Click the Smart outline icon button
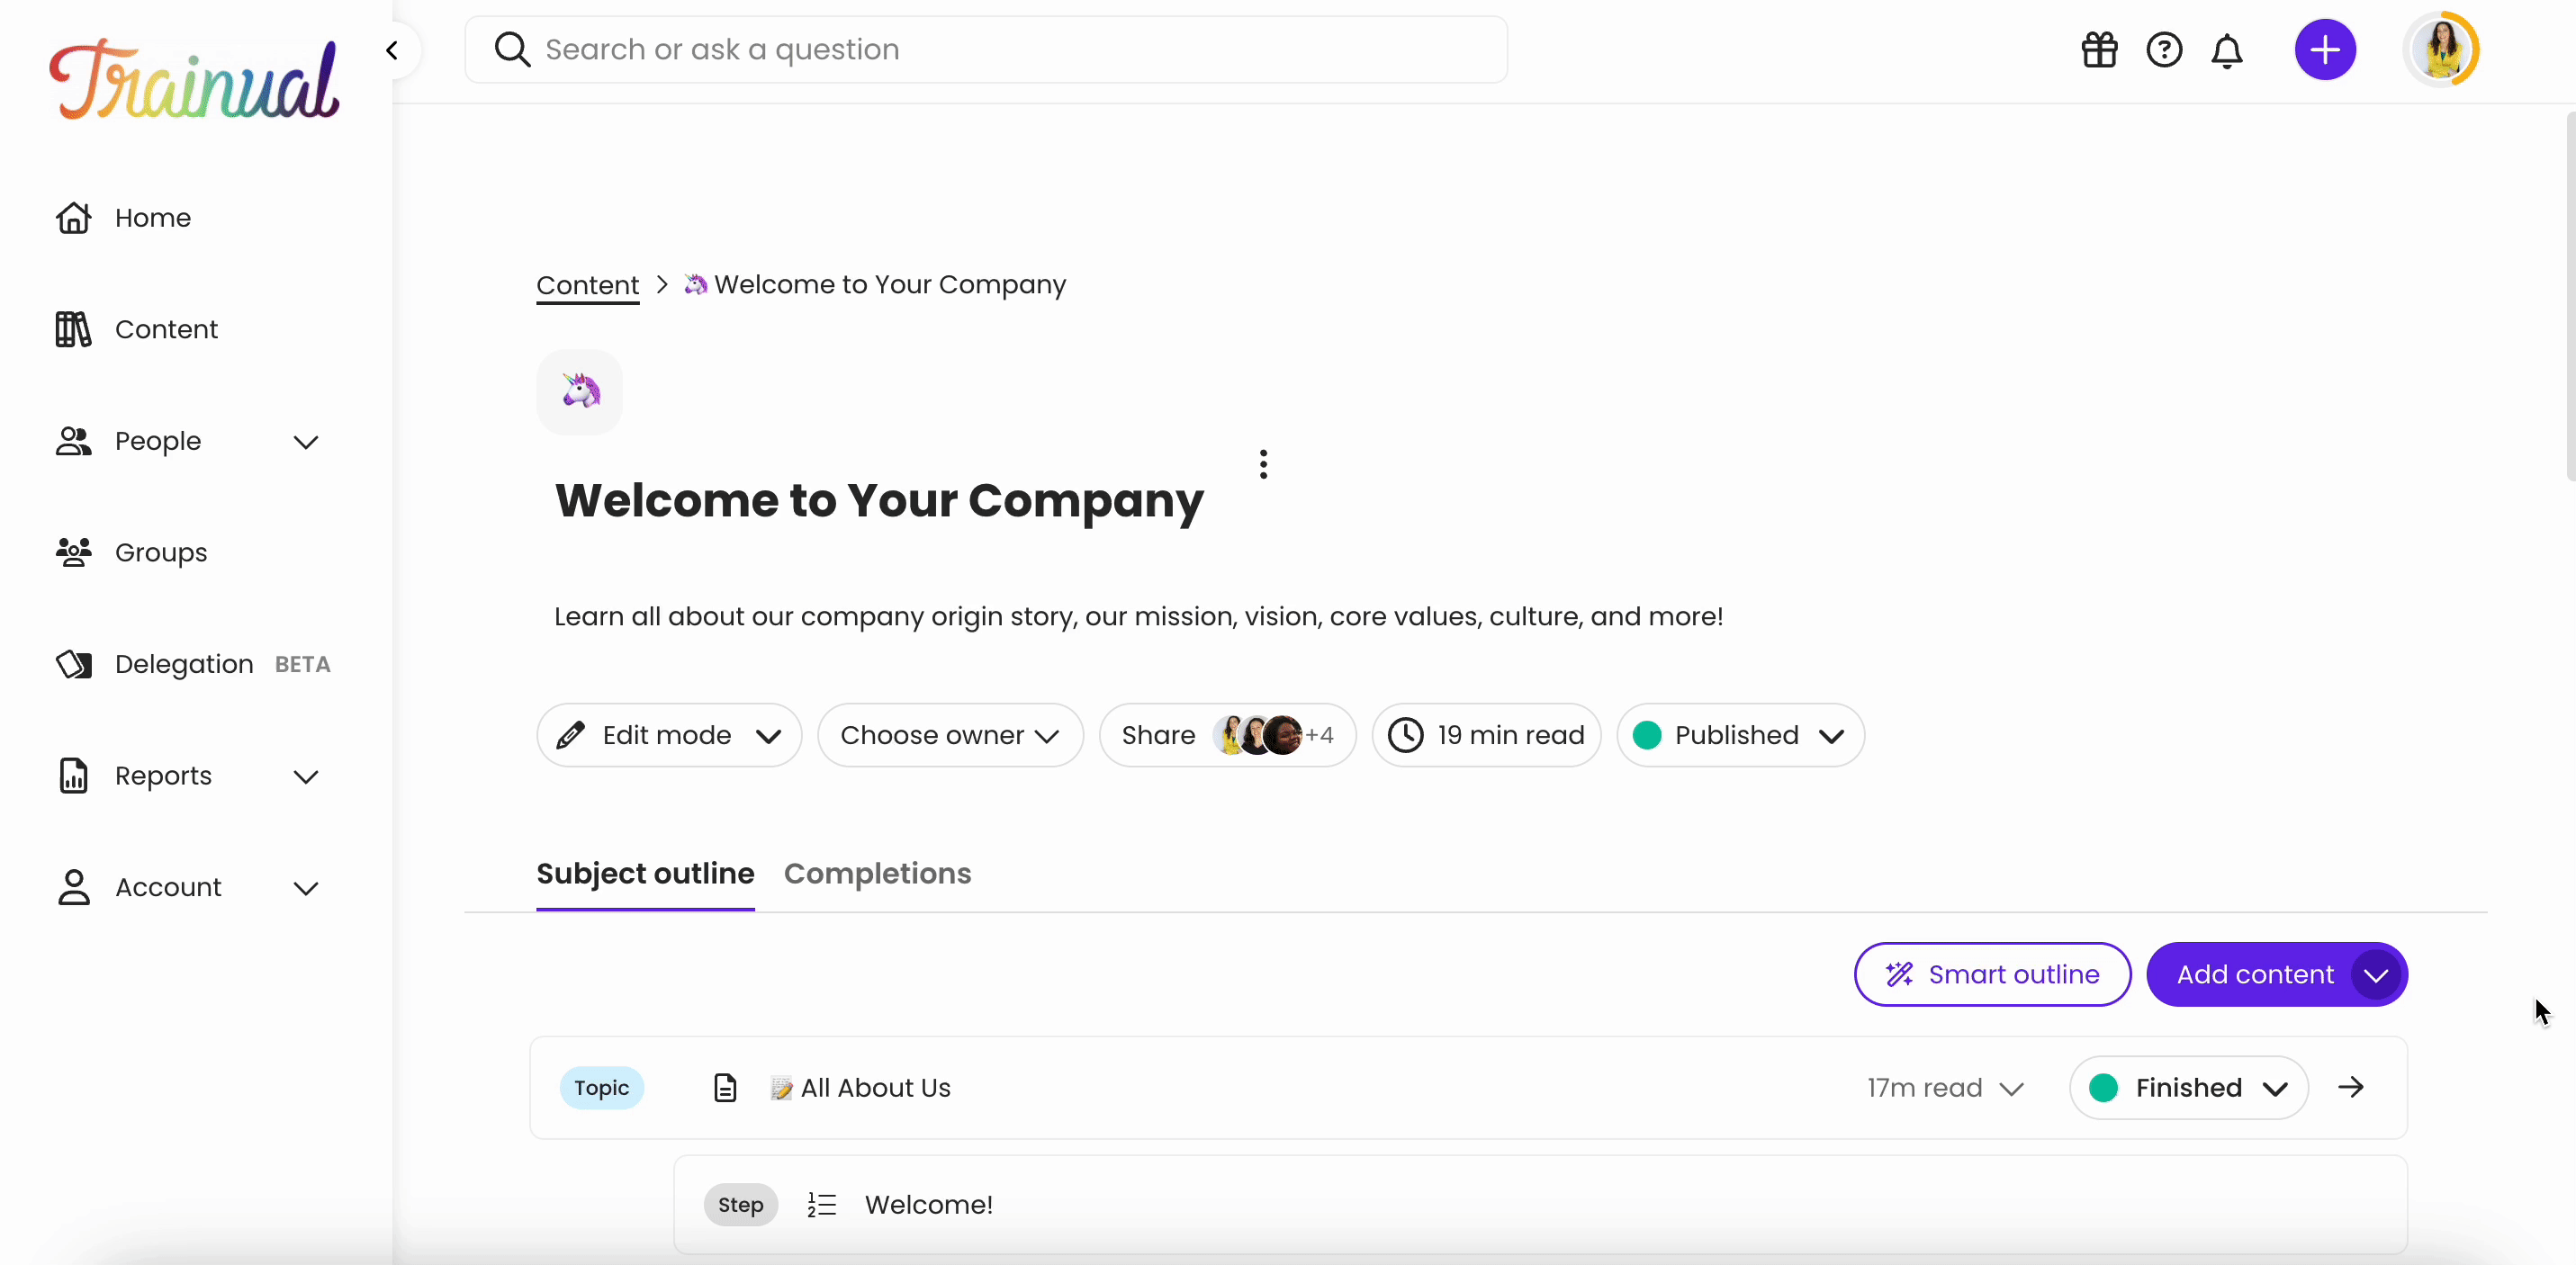This screenshot has width=2576, height=1265. pyautogui.click(x=1903, y=974)
